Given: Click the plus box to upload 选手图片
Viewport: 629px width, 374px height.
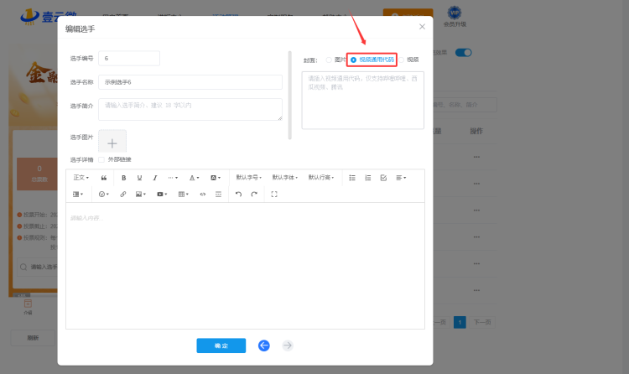Looking at the screenshot, I should click(112, 143).
